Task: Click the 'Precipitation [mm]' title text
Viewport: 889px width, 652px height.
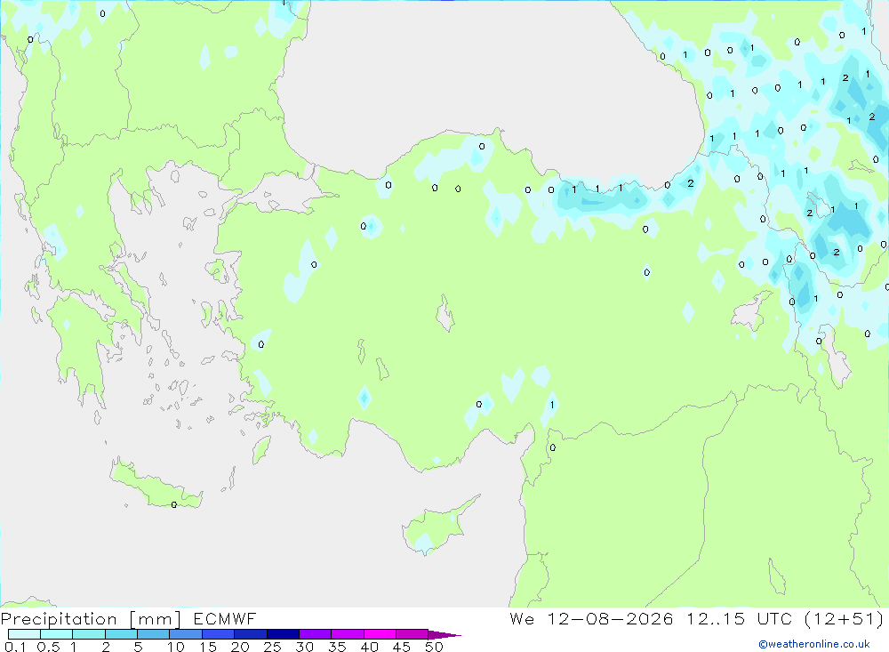Action: (92, 618)
